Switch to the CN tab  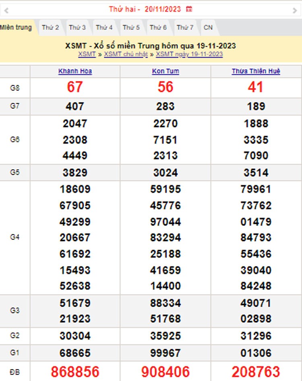(208, 27)
